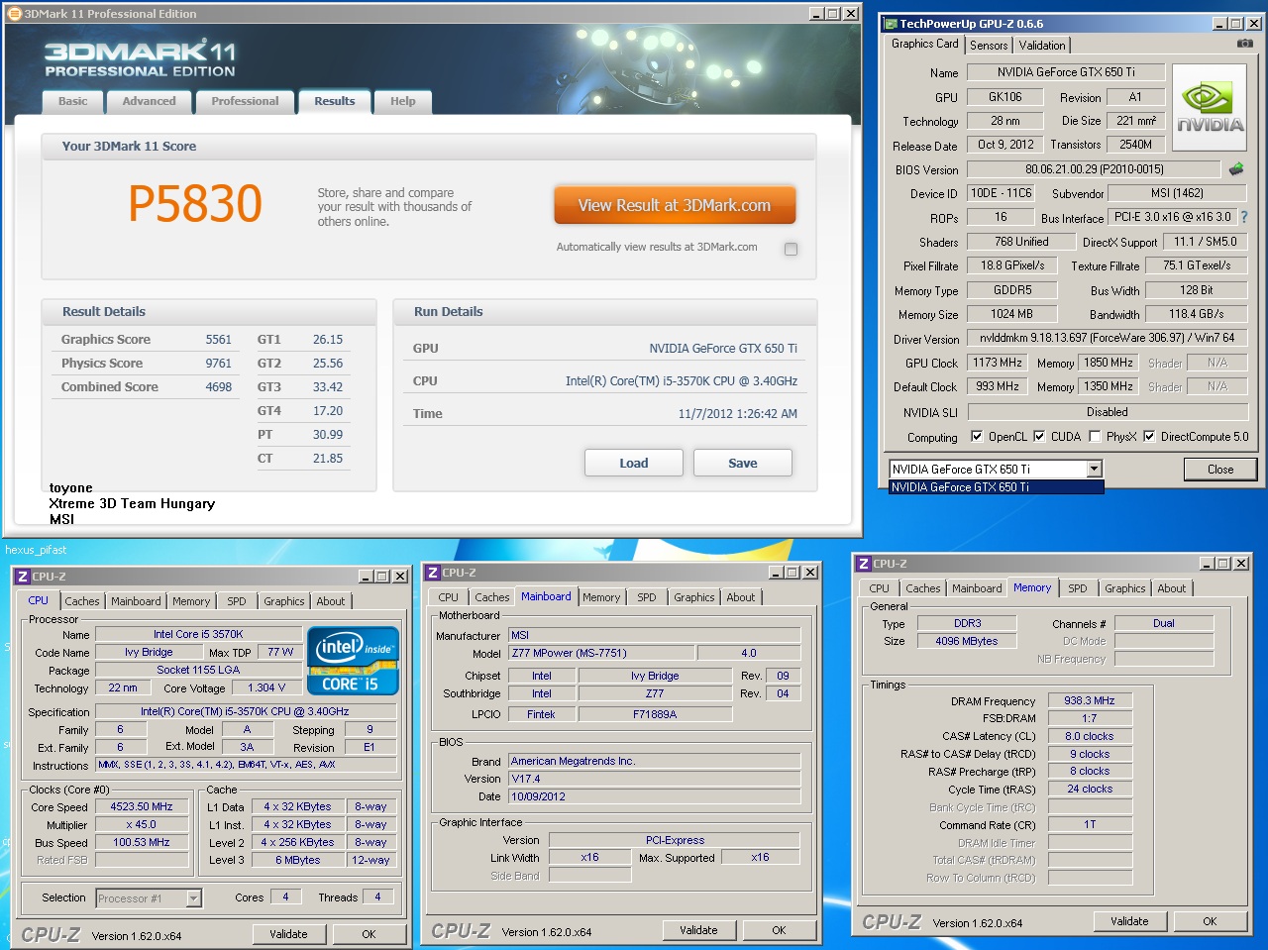Screen dimensions: 1268x950
Task: Click the Xtreme 3D Team Hungary text
Action: (132, 503)
